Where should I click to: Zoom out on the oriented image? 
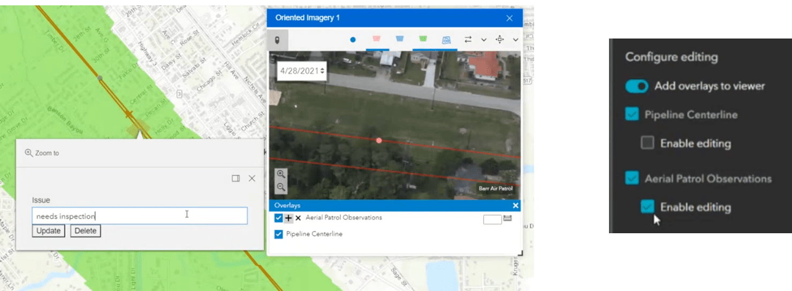tap(281, 187)
